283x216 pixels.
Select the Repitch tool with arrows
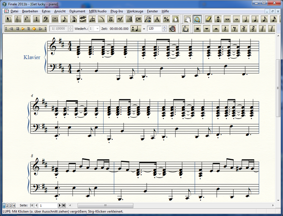(x=218, y=19)
